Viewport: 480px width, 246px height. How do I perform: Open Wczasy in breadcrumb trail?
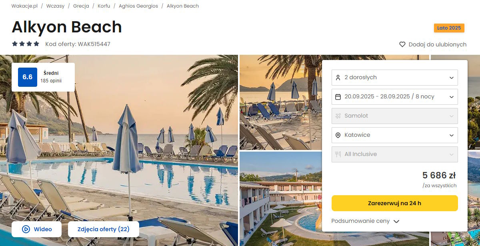coord(55,6)
